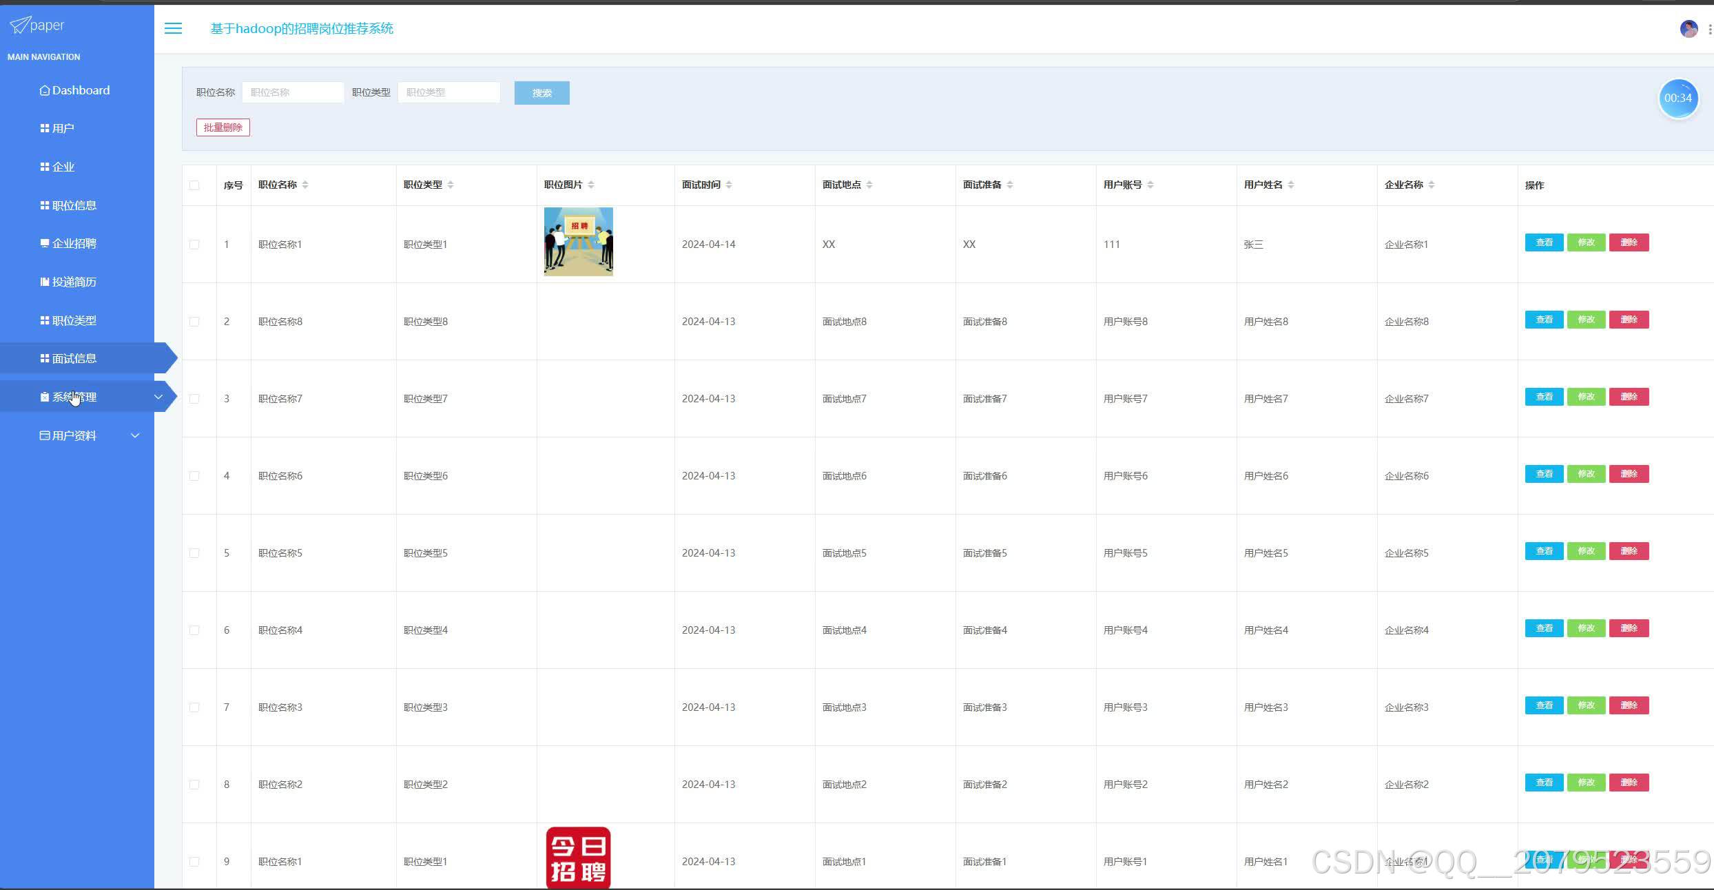The height and width of the screenshot is (890, 1714).
Task: Select cell 2024-04-14 interview date
Action: coord(708,245)
